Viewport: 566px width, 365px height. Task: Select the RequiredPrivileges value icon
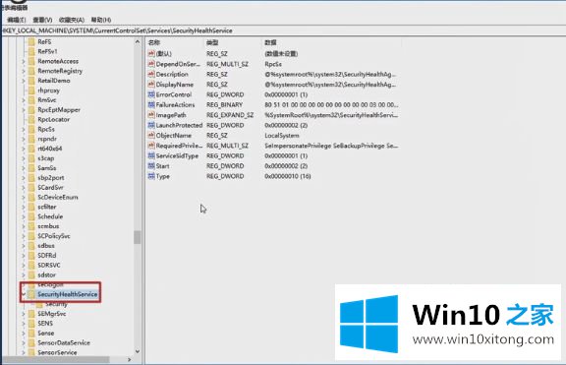pos(151,146)
